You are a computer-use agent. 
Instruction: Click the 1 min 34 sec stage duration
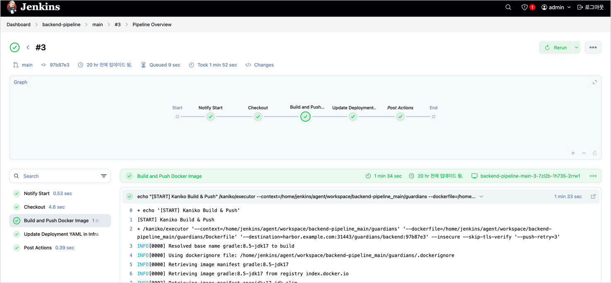click(x=384, y=176)
